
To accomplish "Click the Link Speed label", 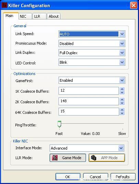I will click(x=25, y=34).
